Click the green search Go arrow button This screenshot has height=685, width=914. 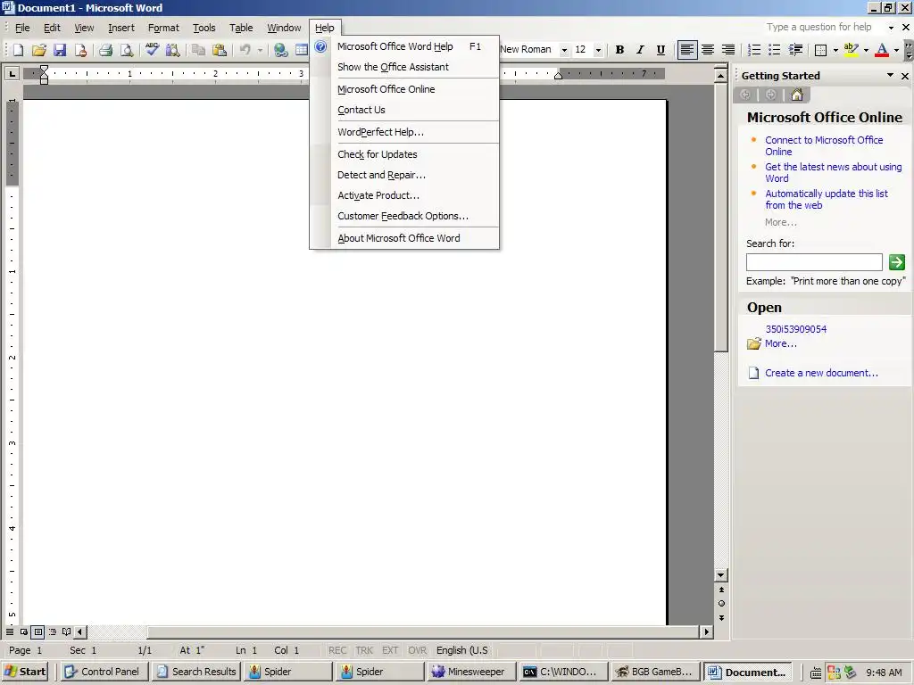pyautogui.click(x=896, y=262)
